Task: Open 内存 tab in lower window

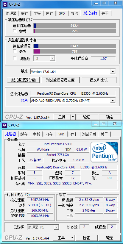Action: pos(49,134)
